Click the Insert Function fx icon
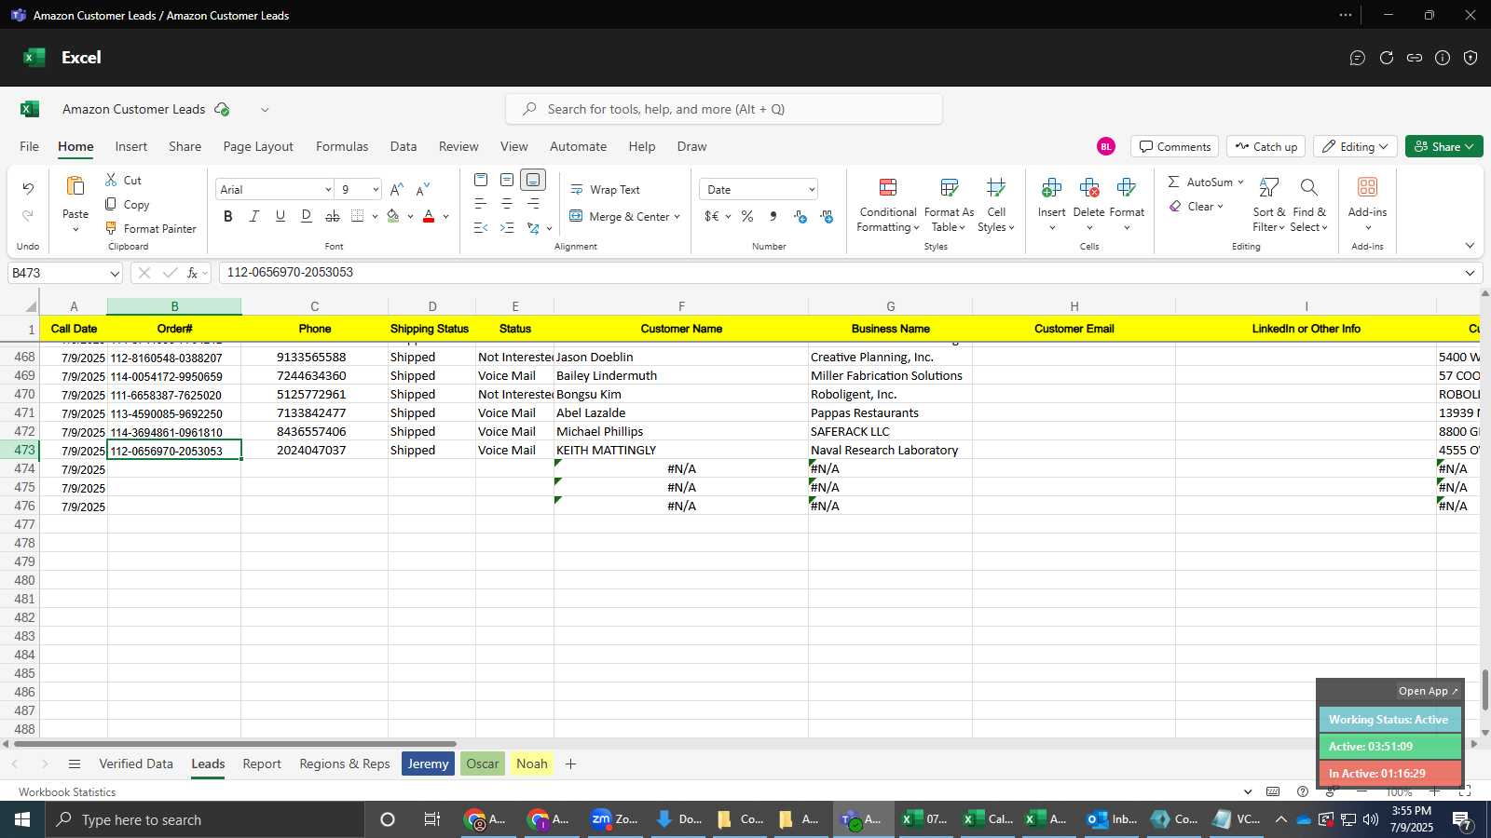 (x=192, y=273)
